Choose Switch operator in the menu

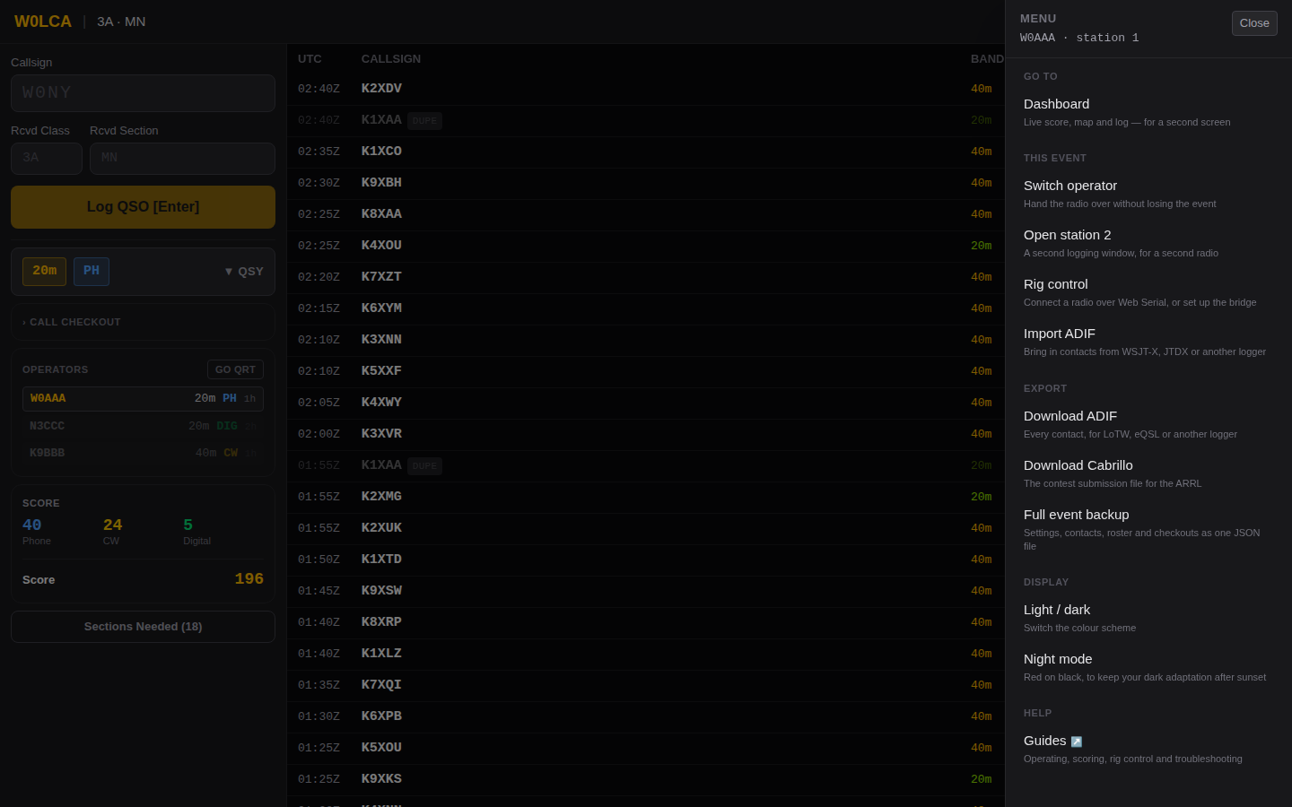click(x=1148, y=194)
